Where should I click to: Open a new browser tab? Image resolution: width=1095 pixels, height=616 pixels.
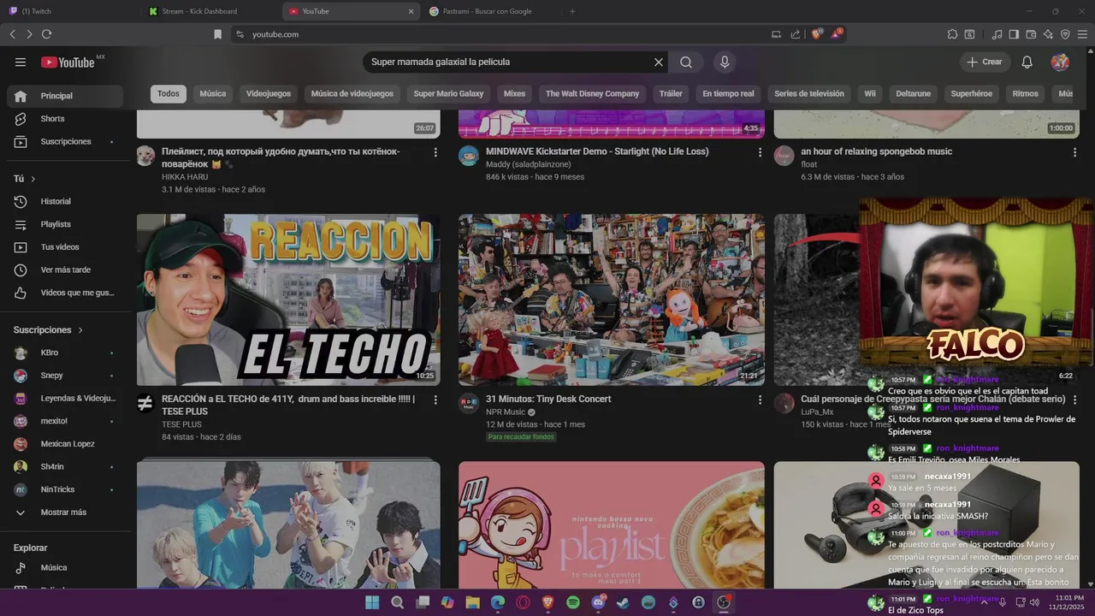click(572, 11)
